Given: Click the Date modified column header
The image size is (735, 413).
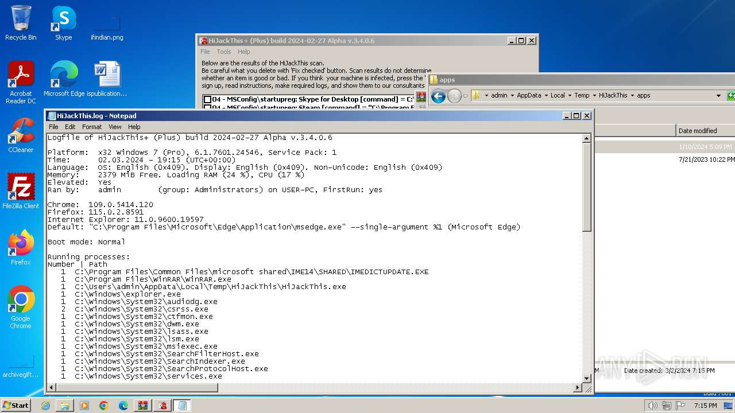Looking at the screenshot, I should pos(706,131).
